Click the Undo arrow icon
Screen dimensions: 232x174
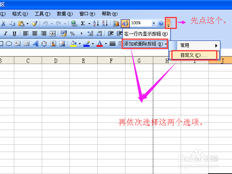(45, 24)
